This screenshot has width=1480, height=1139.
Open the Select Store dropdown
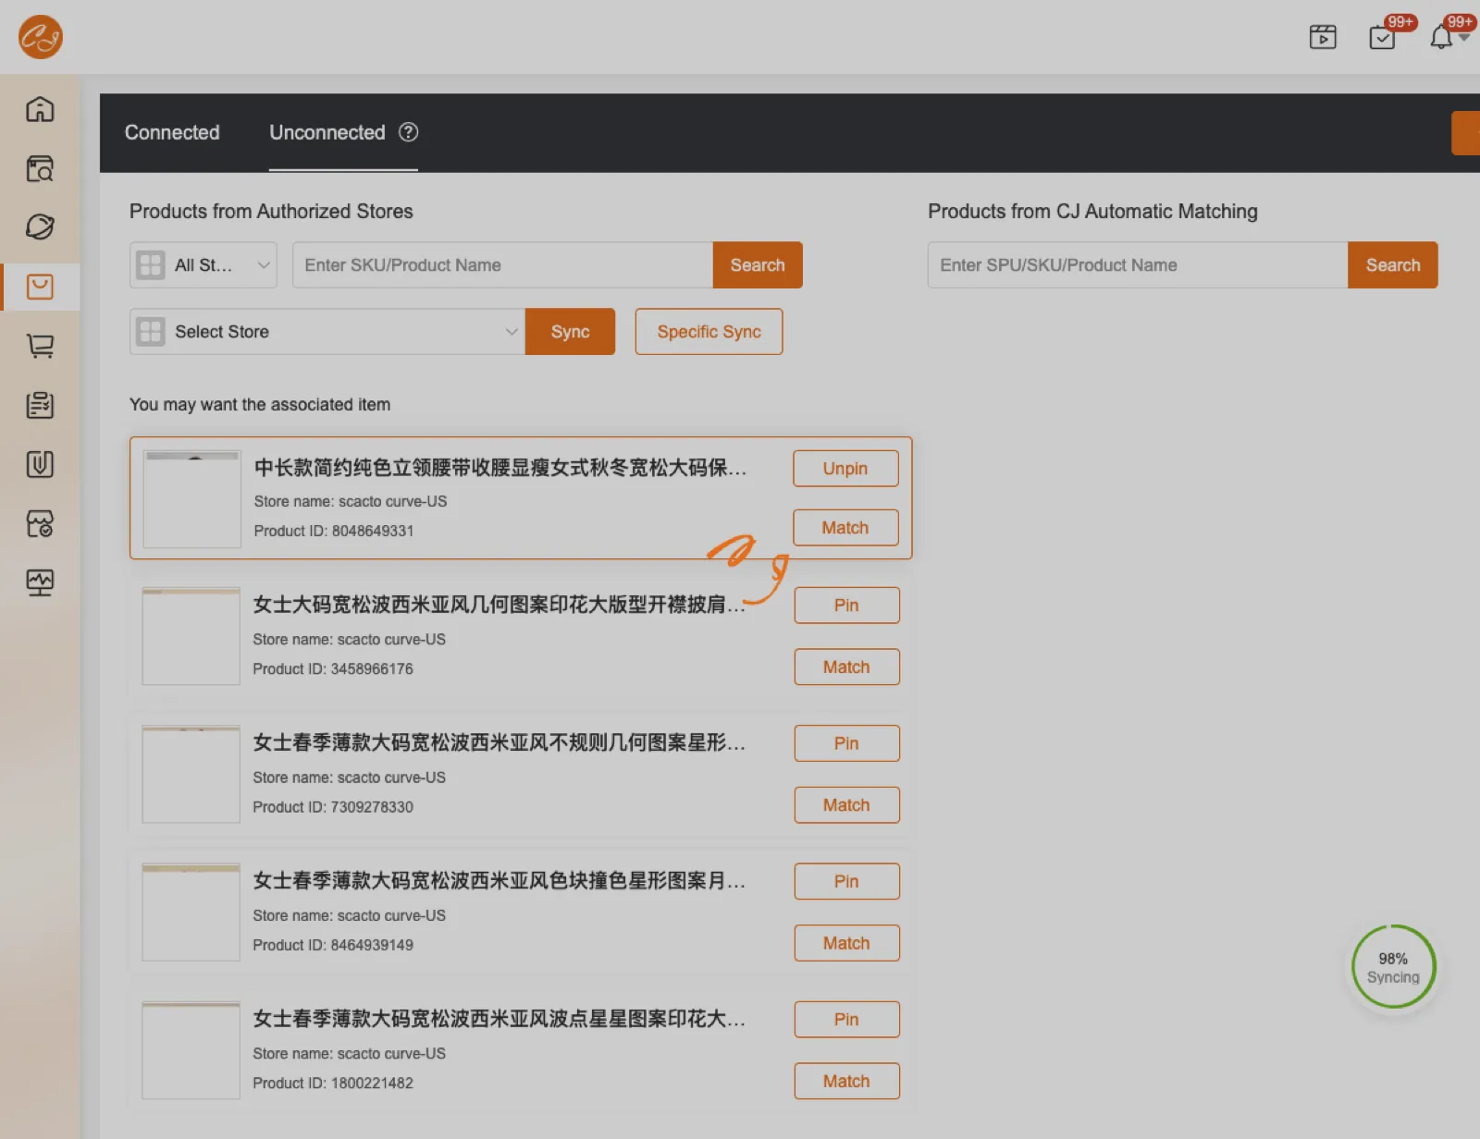pyautogui.click(x=327, y=332)
